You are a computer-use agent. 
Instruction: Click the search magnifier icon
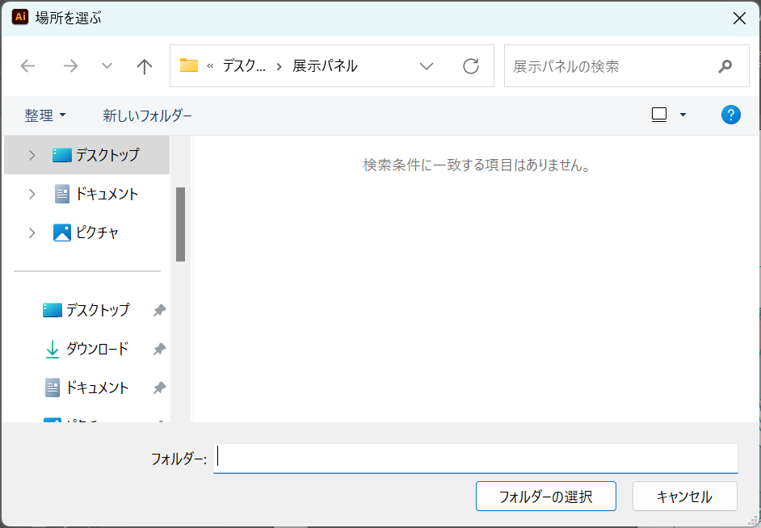click(x=725, y=66)
